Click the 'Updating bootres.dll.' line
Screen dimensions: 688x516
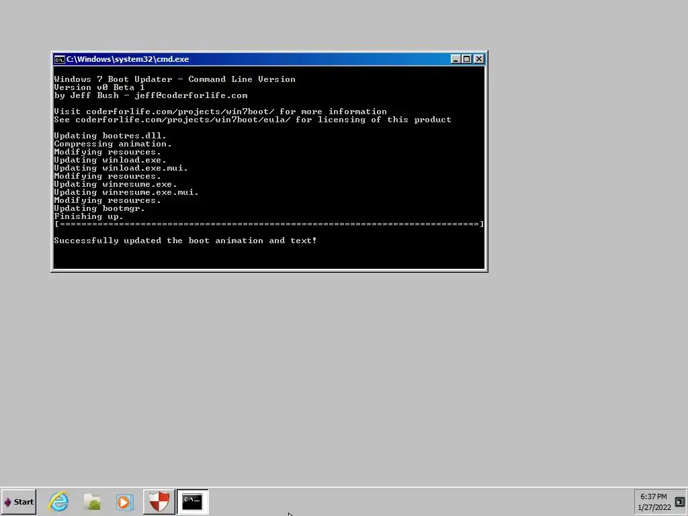(110, 136)
